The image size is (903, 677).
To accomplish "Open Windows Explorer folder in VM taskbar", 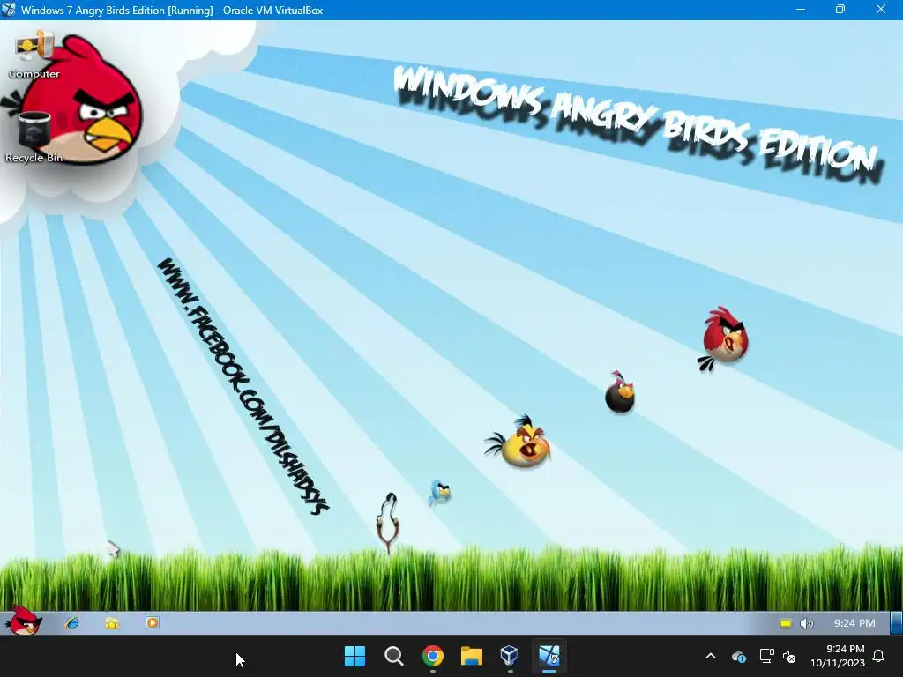I will click(112, 623).
